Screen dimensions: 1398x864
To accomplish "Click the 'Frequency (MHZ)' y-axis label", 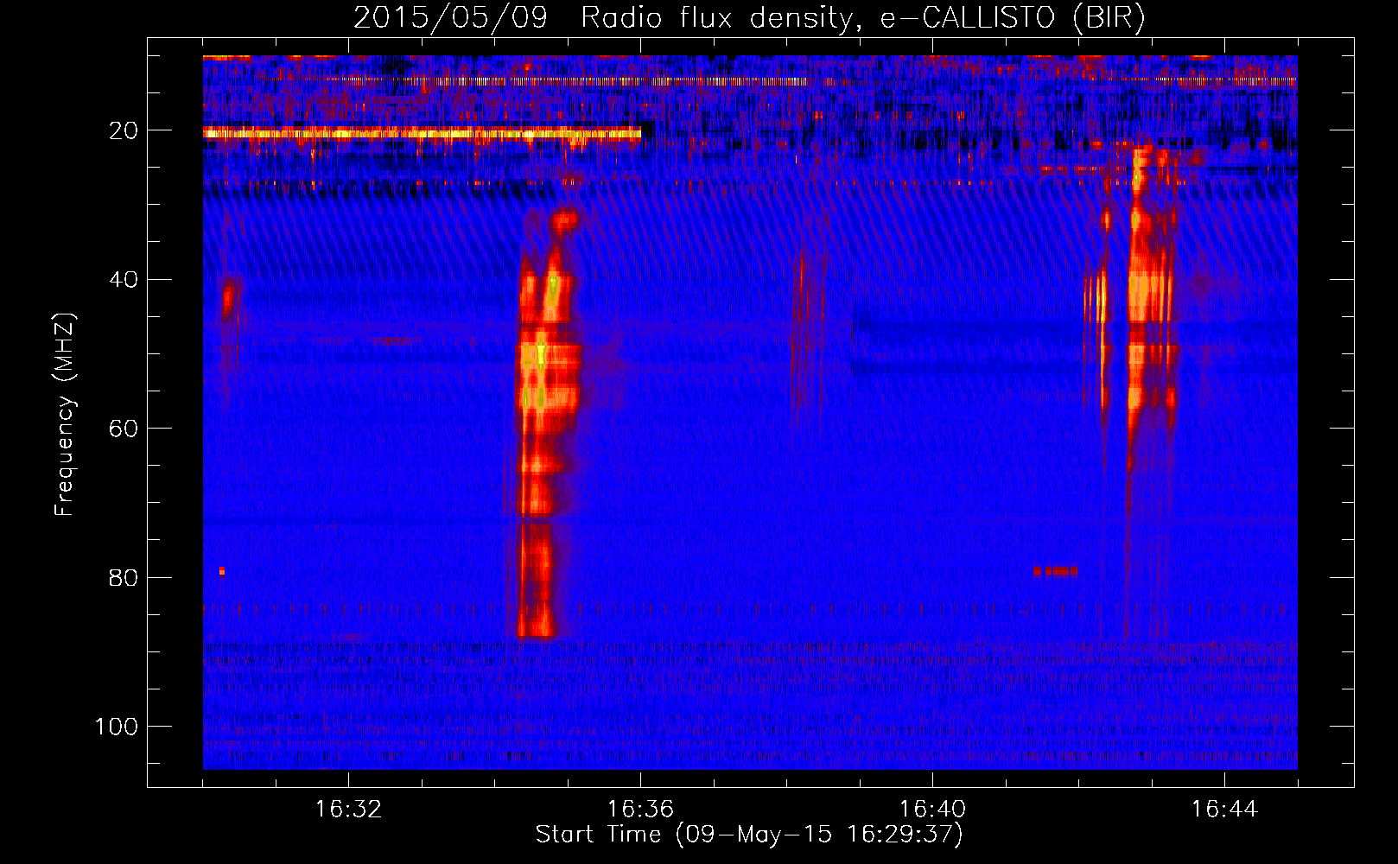I will [x=65, y=415].
